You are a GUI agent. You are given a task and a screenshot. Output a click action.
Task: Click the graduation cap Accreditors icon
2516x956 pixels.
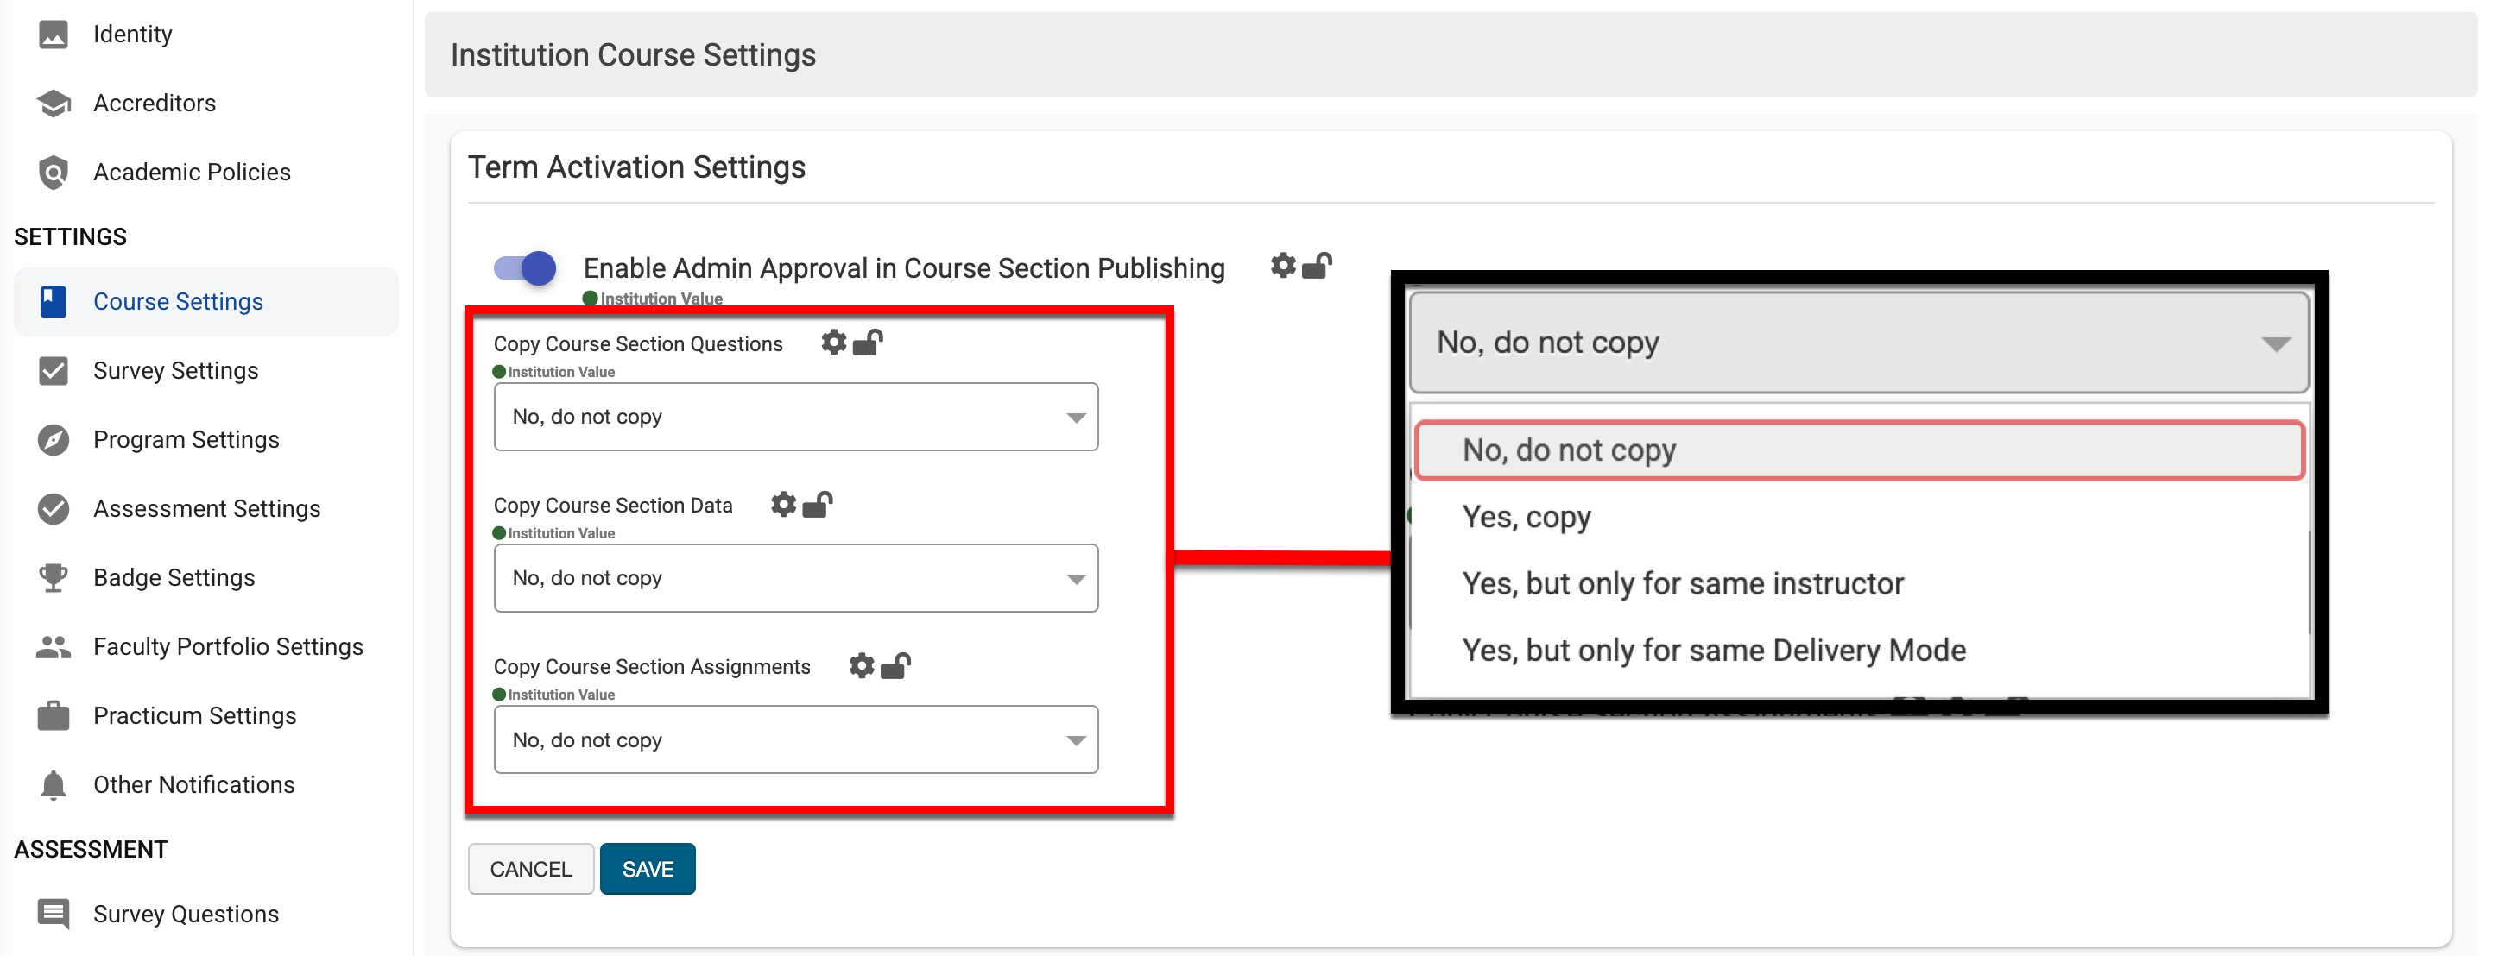tap(54, 103)
